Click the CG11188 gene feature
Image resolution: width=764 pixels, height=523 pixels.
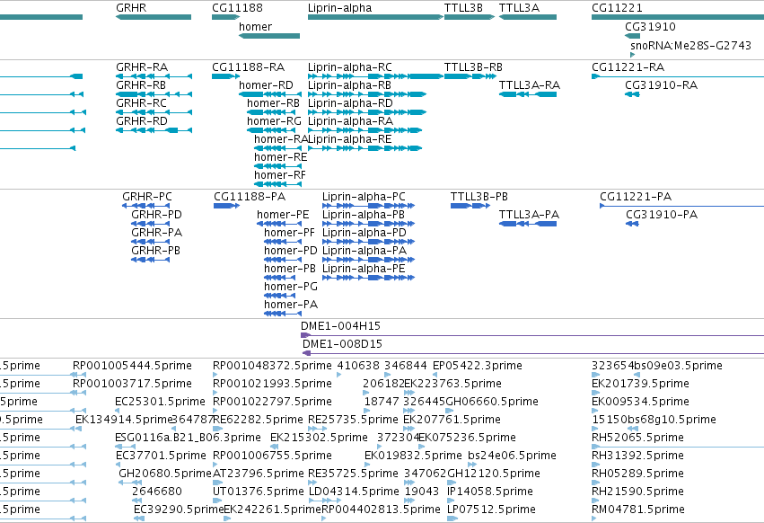point(225,17)
